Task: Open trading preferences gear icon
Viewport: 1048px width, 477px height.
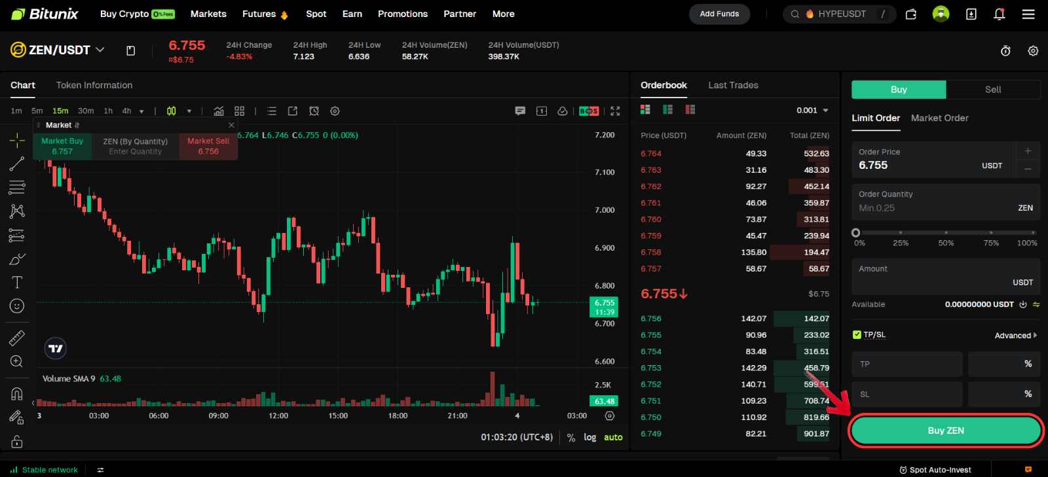Action: point(1033,50)
